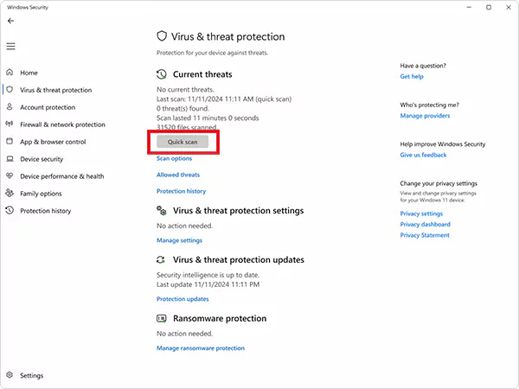Click the 'Virus & threat protection updates' heading

(239, 259)
